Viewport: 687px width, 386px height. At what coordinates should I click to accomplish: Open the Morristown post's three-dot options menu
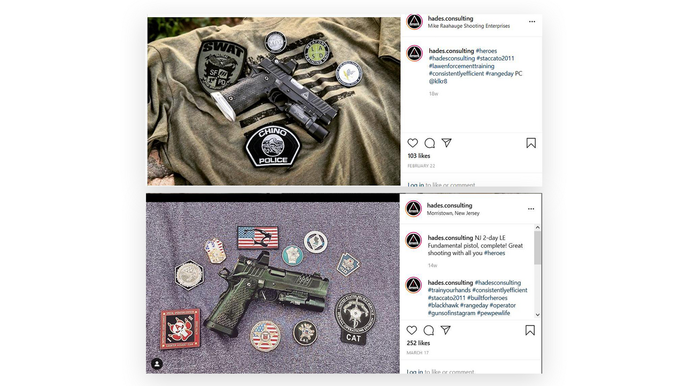tap(531, 209)
